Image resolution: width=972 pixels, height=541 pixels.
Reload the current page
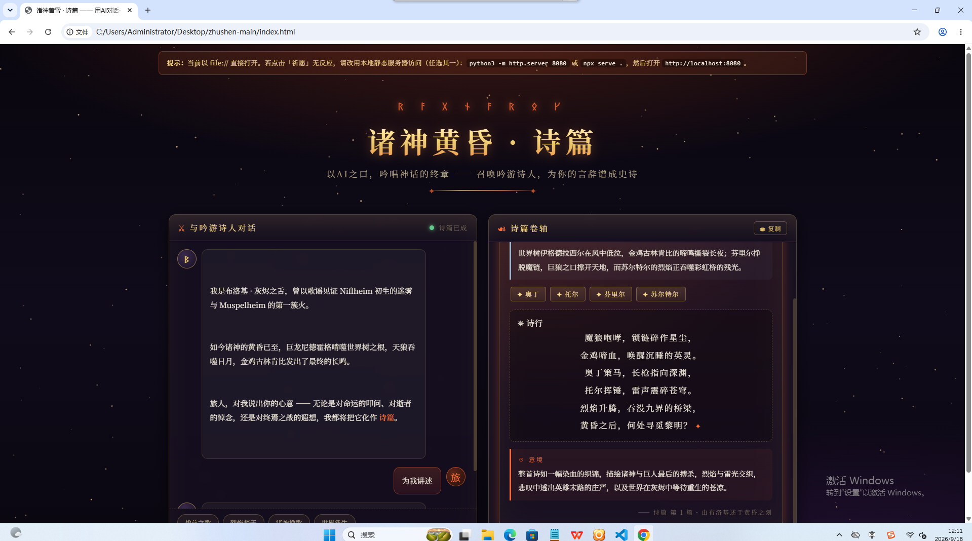click(x=48, y=32)
